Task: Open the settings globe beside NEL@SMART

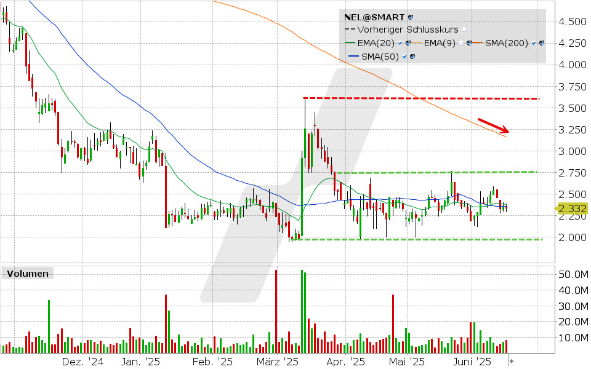Action: pyautogui.click(x=411, y=17)
